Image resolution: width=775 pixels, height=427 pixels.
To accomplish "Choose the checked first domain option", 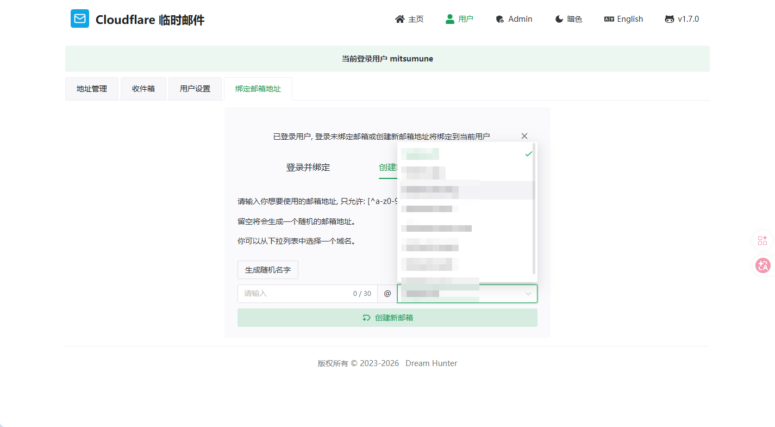I will 466,154.
